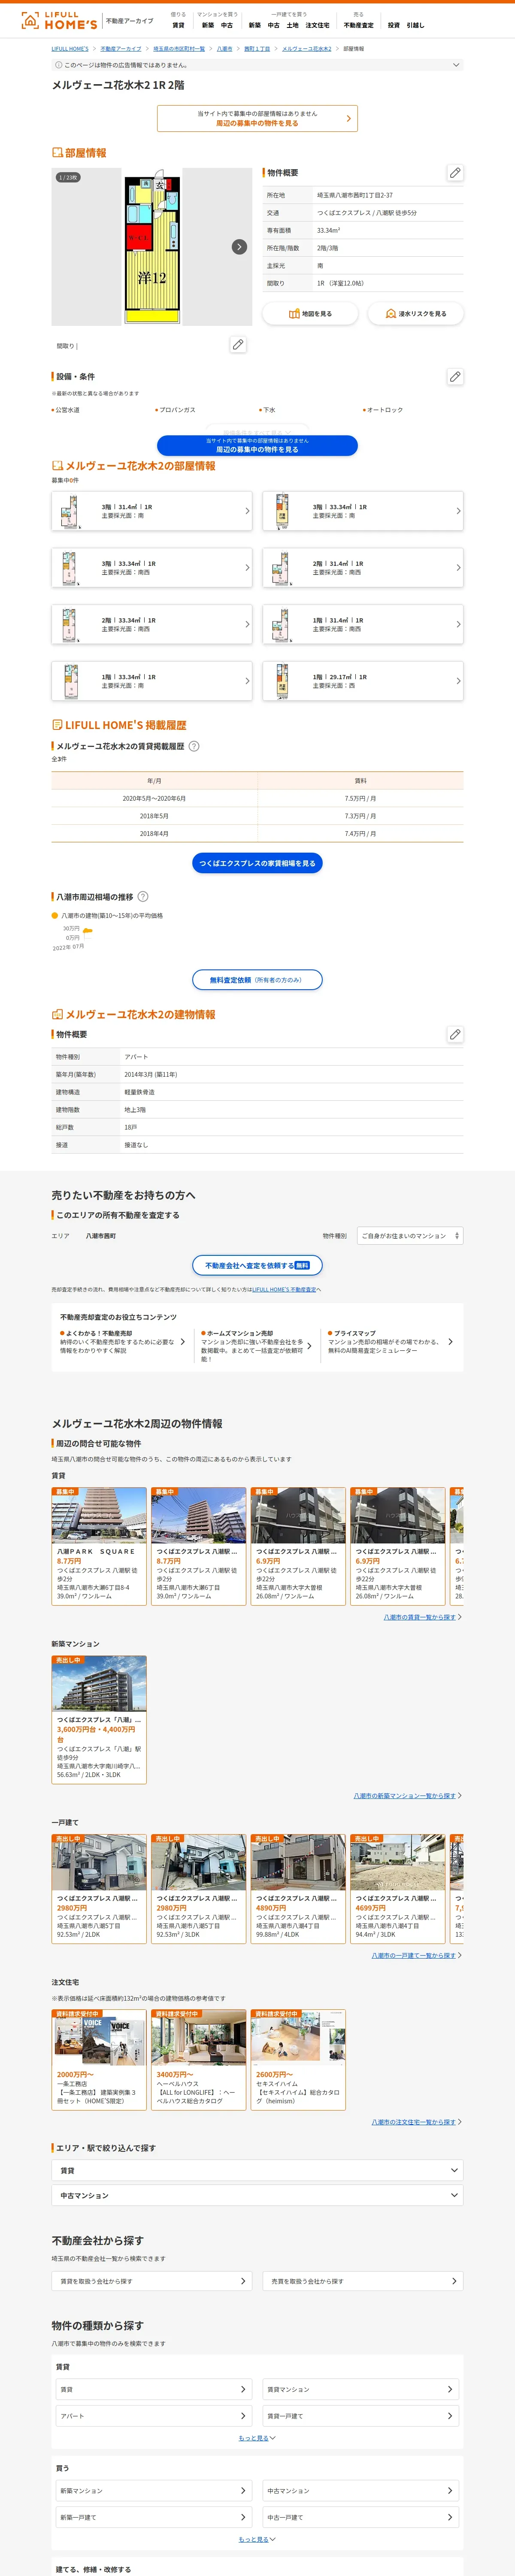Open 新築一戸建て category button

point(154,2517)
